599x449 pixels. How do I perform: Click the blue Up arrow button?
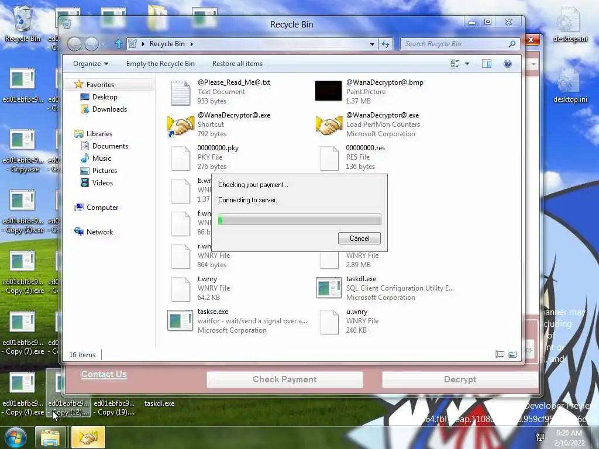click(x=118, y=44)
